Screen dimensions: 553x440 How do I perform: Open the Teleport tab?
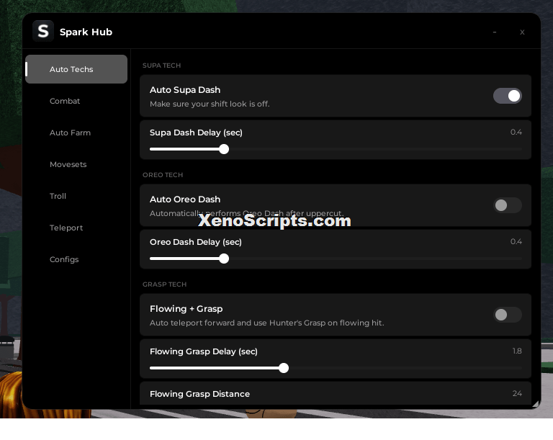pos(66,228)
